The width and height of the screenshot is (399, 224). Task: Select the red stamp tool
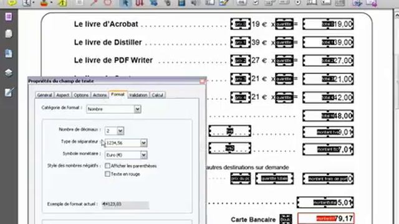(44, 2)
